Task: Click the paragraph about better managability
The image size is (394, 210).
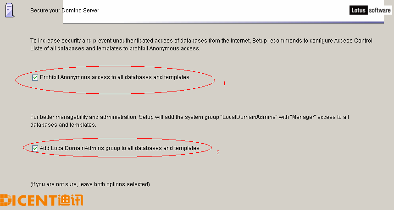Action: tap(189, 121)
